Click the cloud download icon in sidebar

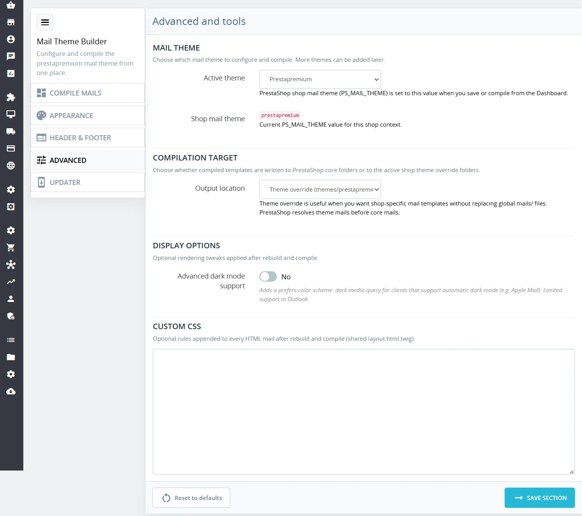click(x=11, y=391)
